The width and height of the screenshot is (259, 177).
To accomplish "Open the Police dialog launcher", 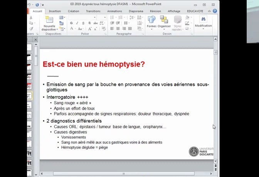I will [x=105, y=34].
